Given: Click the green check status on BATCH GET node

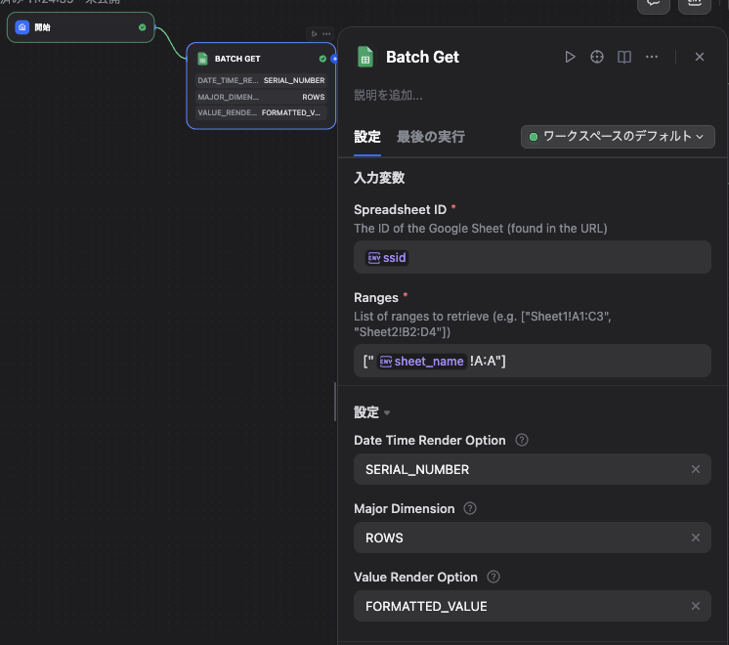Looking at the screenshot, I should [322, 59].
